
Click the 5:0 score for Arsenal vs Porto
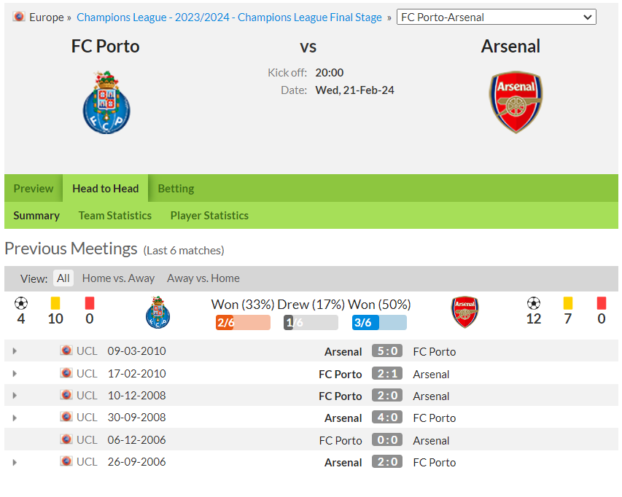coord(387,351)
